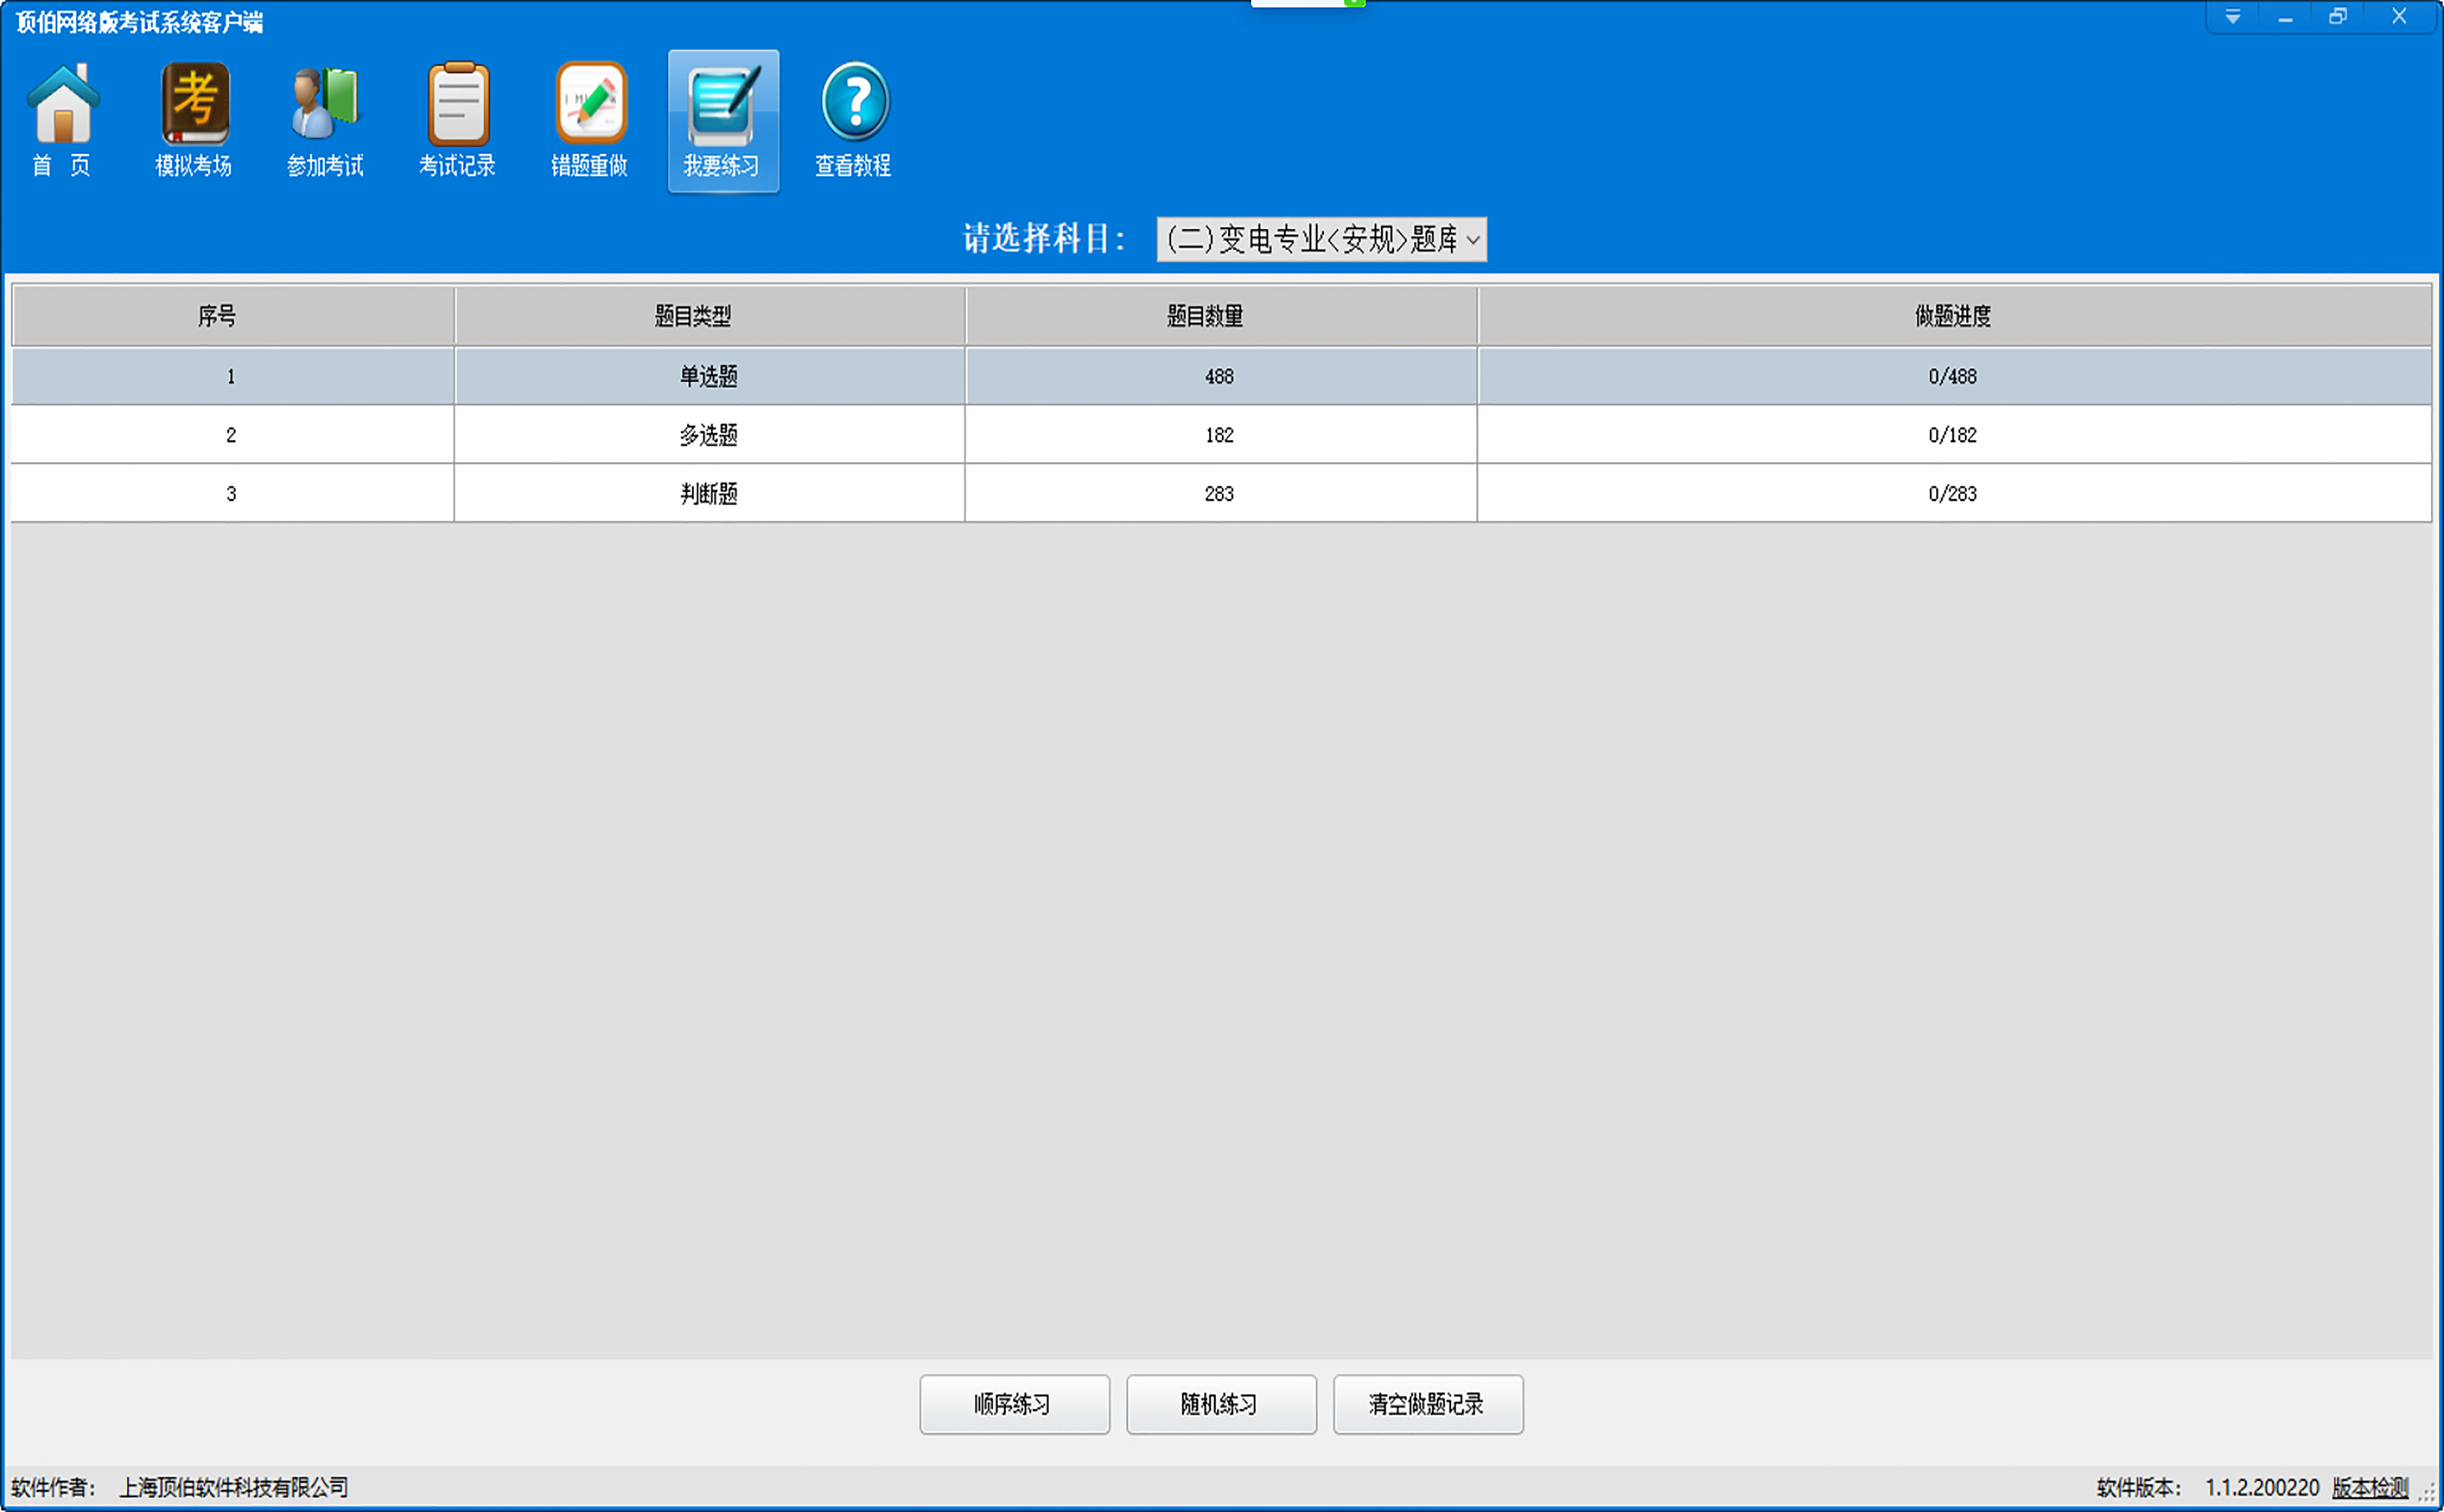Click the 题目数量 column header
Screen dimensions: 2444x1512
[1206, 316]
